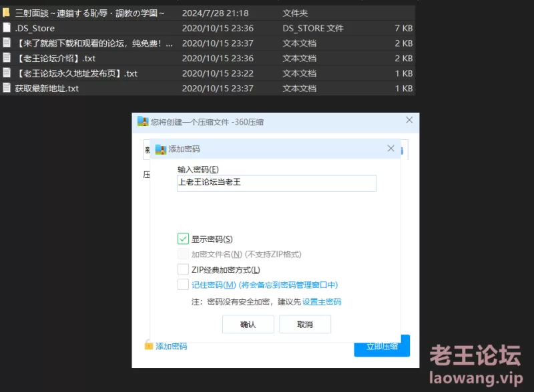This screenshot has width=534, height=392.
Task: Click the password input field
Action: (x=276, y=183)
